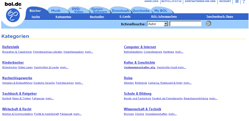Open Bestellstatus link
This screenshot has height=121, width=249.
[171, 1]
